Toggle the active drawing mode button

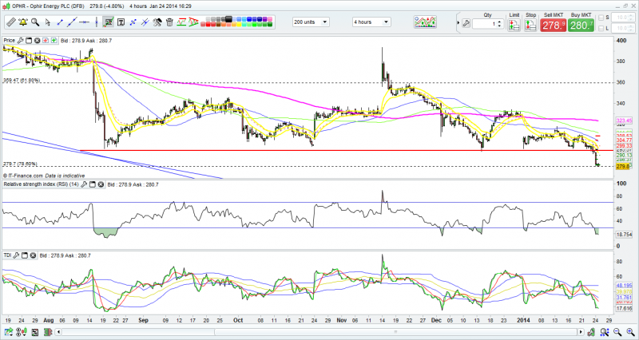click(107, 22)
